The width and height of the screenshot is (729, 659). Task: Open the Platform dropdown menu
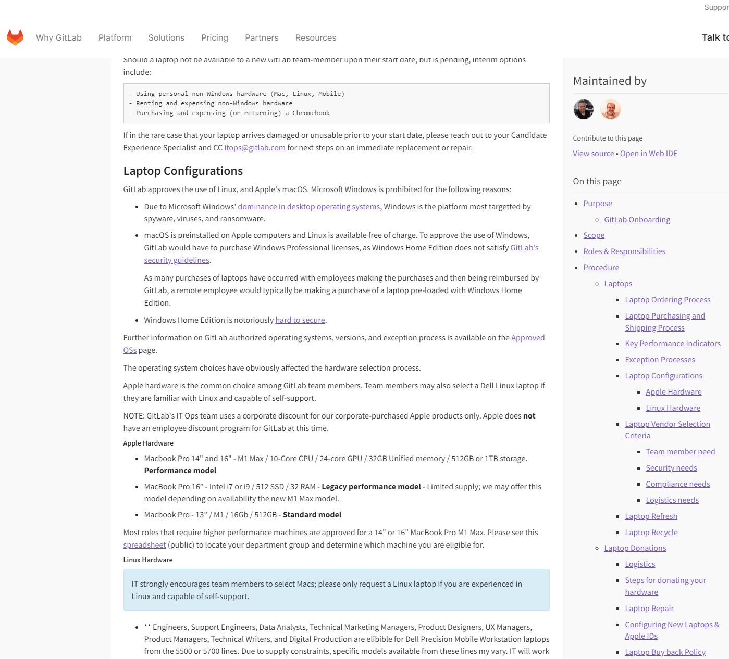pyautogui.click(x=115, y=37)
